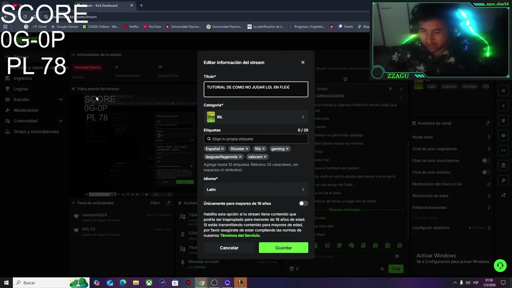Open a new browser tab
Image resolution: width=512 pixels, height=288 pixels.
click(141, 6)
